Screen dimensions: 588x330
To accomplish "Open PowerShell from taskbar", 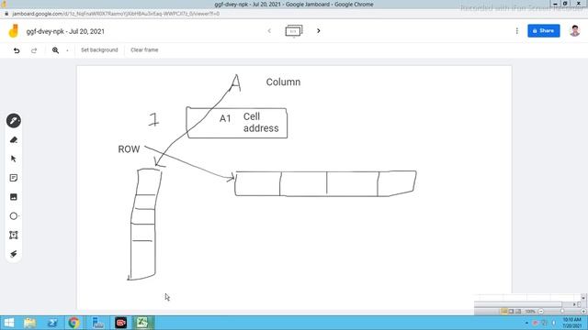I will (52, 323).
